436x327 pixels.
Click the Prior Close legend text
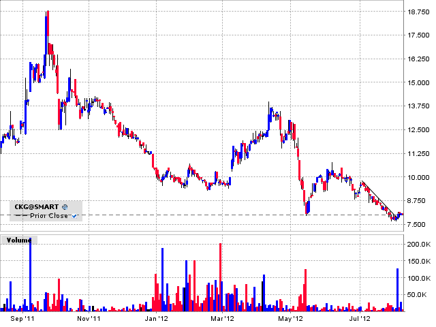click(48, 216)
